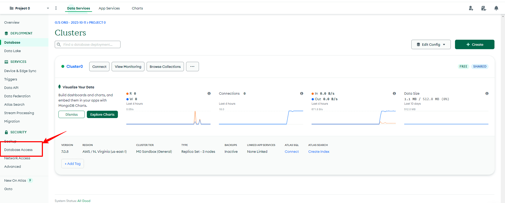Image resolution: width=505 pixels, height=203 pixels.
Task: Open Overview in the sidebar
Action: coord(12,22)
